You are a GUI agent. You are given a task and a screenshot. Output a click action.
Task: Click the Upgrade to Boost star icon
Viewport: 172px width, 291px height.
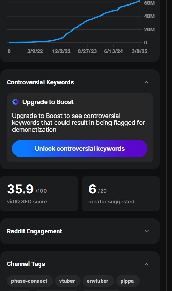coord(16,102)
